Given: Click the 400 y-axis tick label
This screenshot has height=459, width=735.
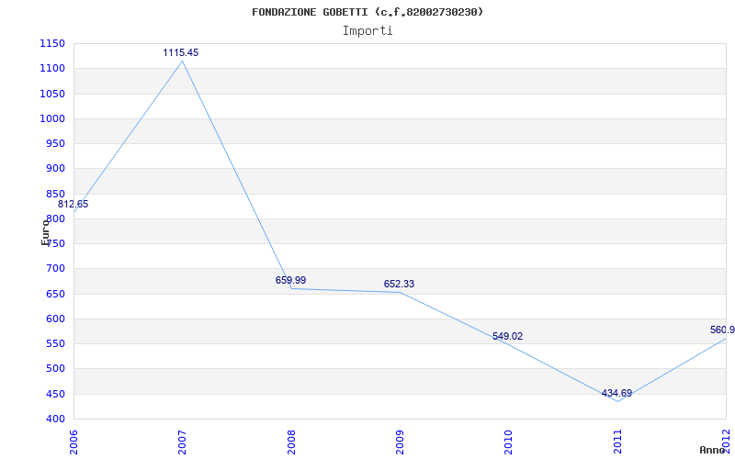Looking at the screenshot, I should point(54,419).
